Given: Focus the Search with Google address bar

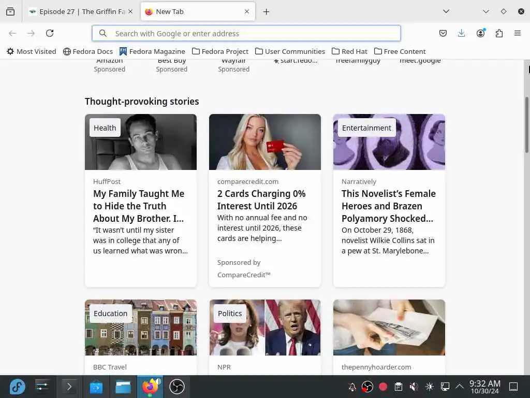Looking at the screenshot, I should pos(246,33).
